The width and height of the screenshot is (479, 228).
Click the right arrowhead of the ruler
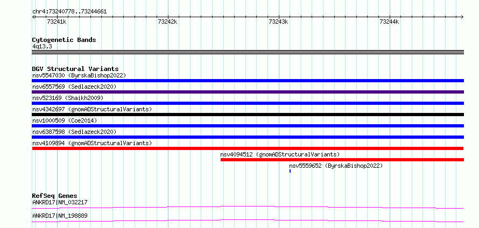pyautogui.click(x=462, y=17)
